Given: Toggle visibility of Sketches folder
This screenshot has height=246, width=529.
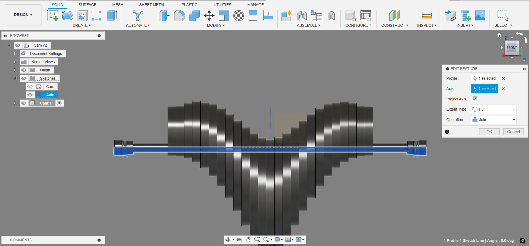Looking at the screenshot, I should point(24,78).
